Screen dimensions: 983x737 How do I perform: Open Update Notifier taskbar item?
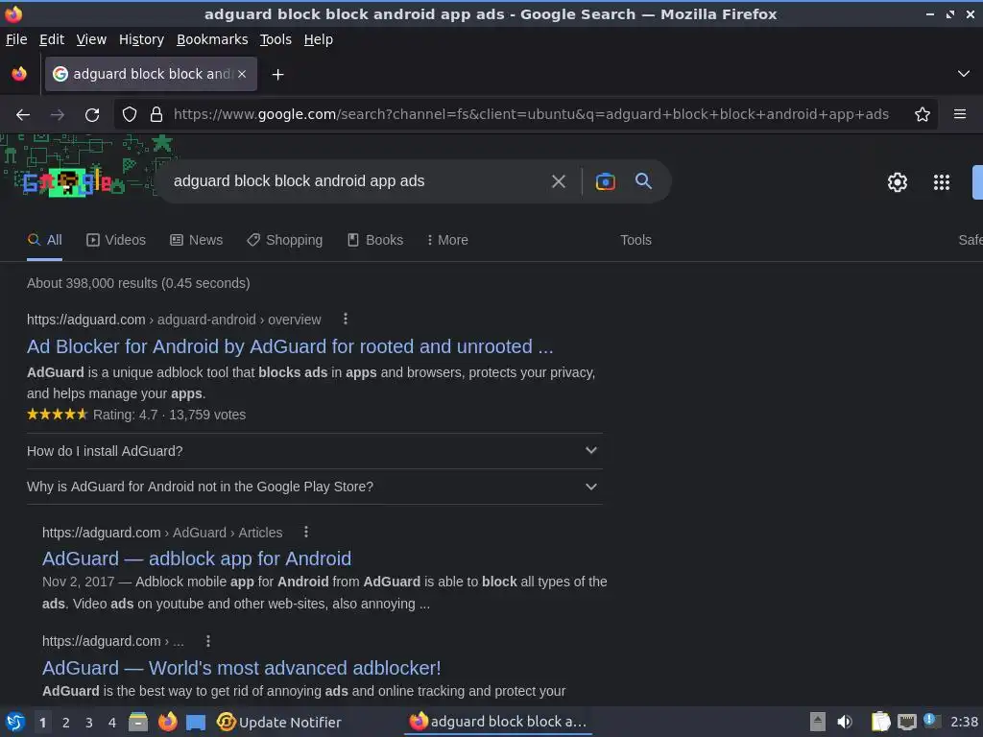278,722
